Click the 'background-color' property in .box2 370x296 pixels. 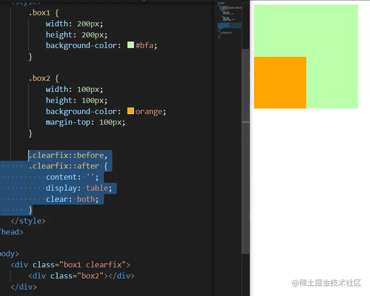pyautogui.click(x=81, y=111)
